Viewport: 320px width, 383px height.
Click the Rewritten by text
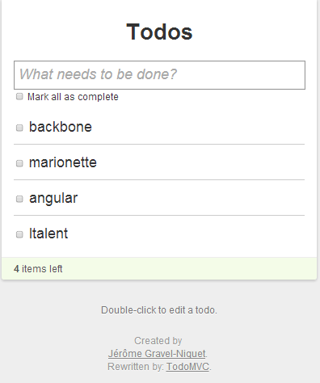pos(136,367)
